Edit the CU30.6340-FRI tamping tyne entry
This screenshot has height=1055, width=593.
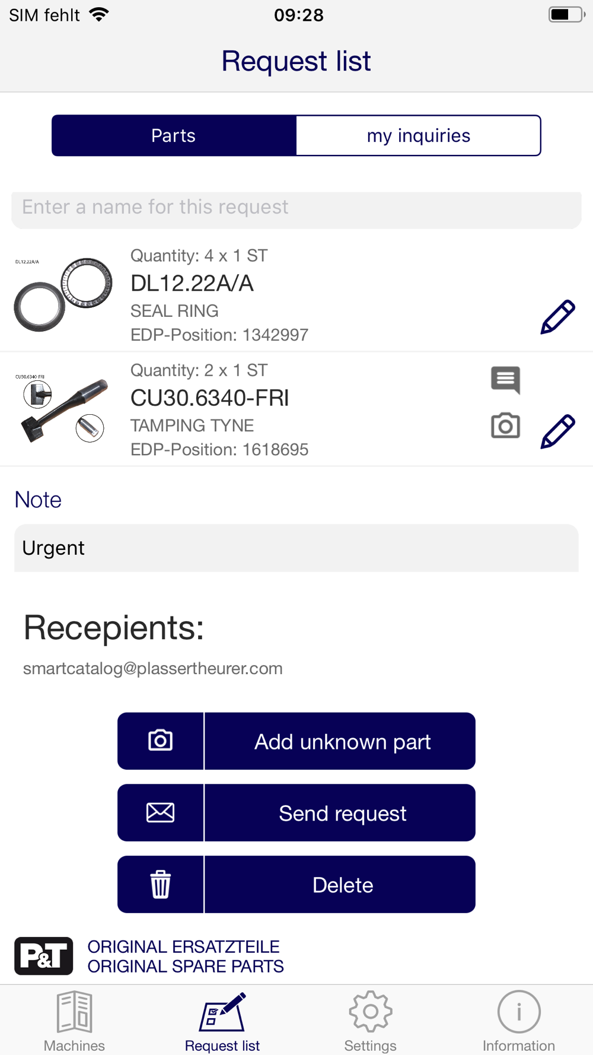[x=557, y=431]
